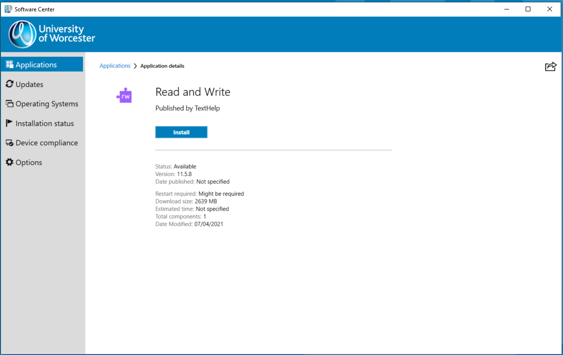
Task: Click the Version 11.5.8 detail text
Action: tap(173, 174)
